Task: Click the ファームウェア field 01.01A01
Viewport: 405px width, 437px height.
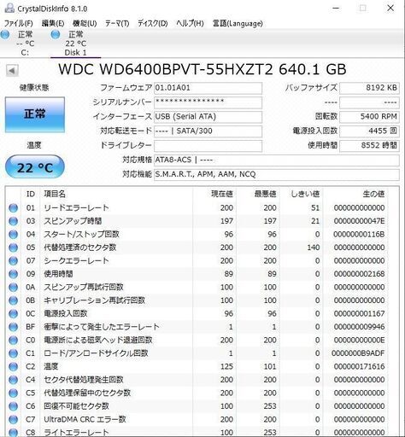Action: pos(208,88)
